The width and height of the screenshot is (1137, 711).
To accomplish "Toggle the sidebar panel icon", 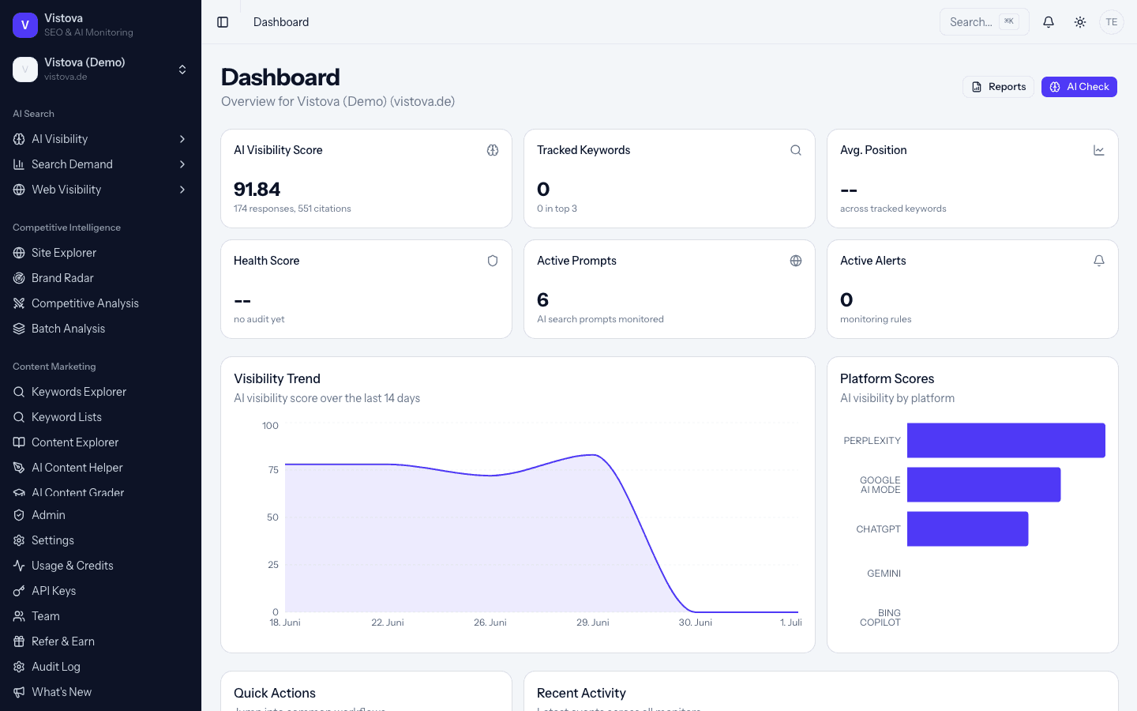I will tap(223, 22).
